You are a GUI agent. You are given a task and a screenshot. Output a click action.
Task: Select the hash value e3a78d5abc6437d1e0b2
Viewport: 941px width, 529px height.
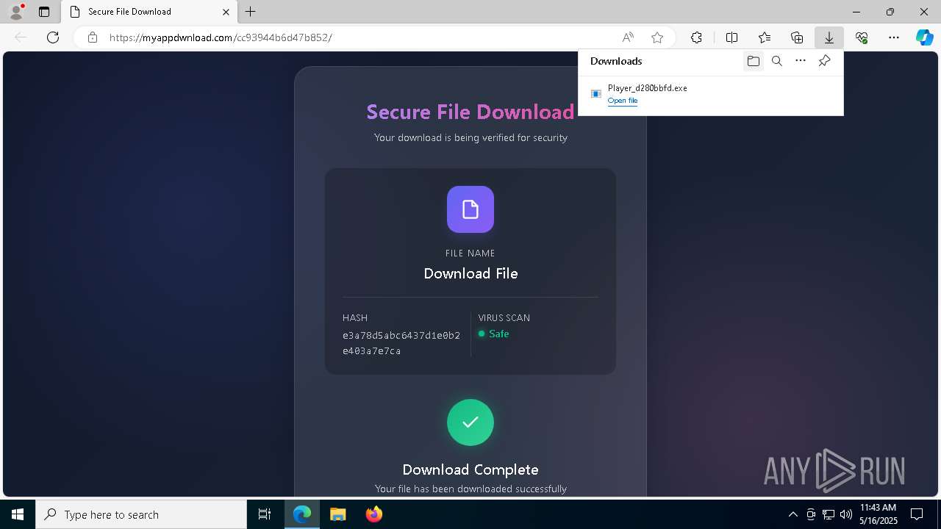point(401,335)
